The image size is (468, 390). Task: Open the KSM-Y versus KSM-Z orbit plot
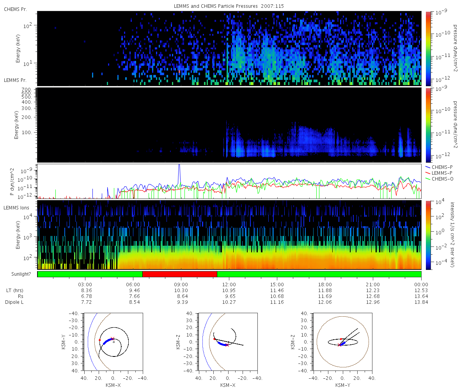coord(342,342)
